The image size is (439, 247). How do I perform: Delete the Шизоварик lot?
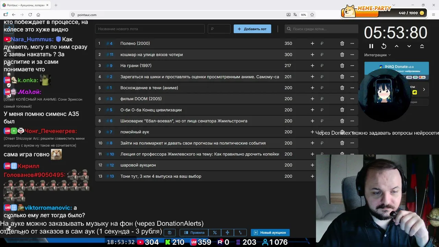[342, 121]
